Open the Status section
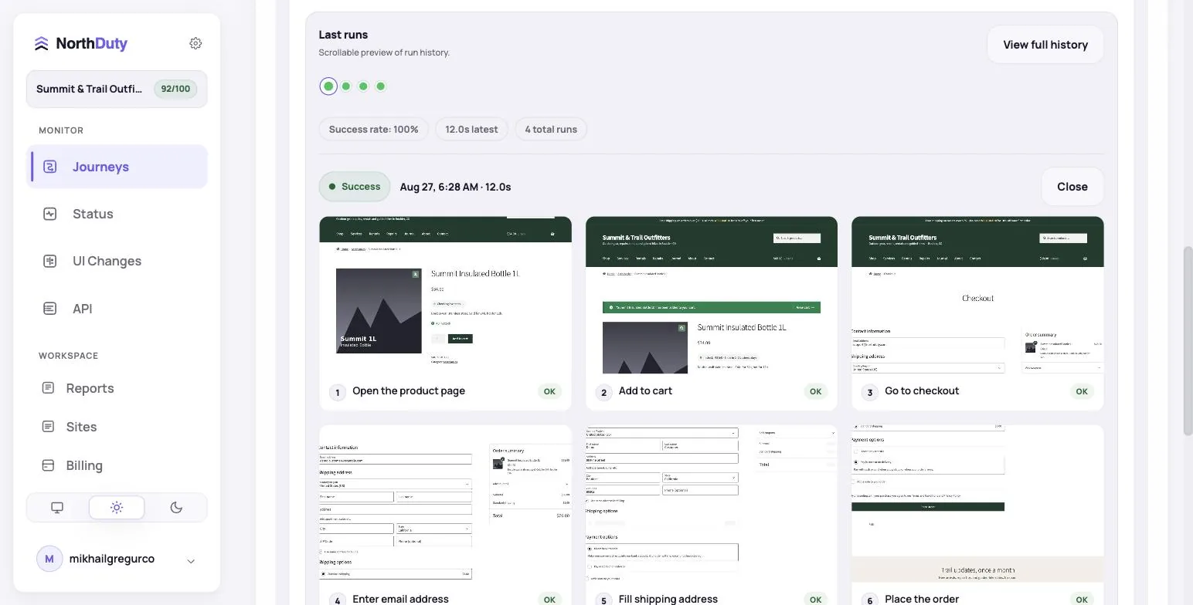The height and width of the screenshot is (605, 1193). 117,214
